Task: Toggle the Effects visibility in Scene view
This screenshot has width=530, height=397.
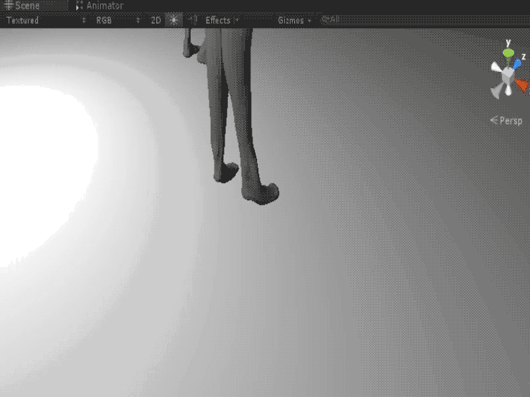Action: [219, 21]
